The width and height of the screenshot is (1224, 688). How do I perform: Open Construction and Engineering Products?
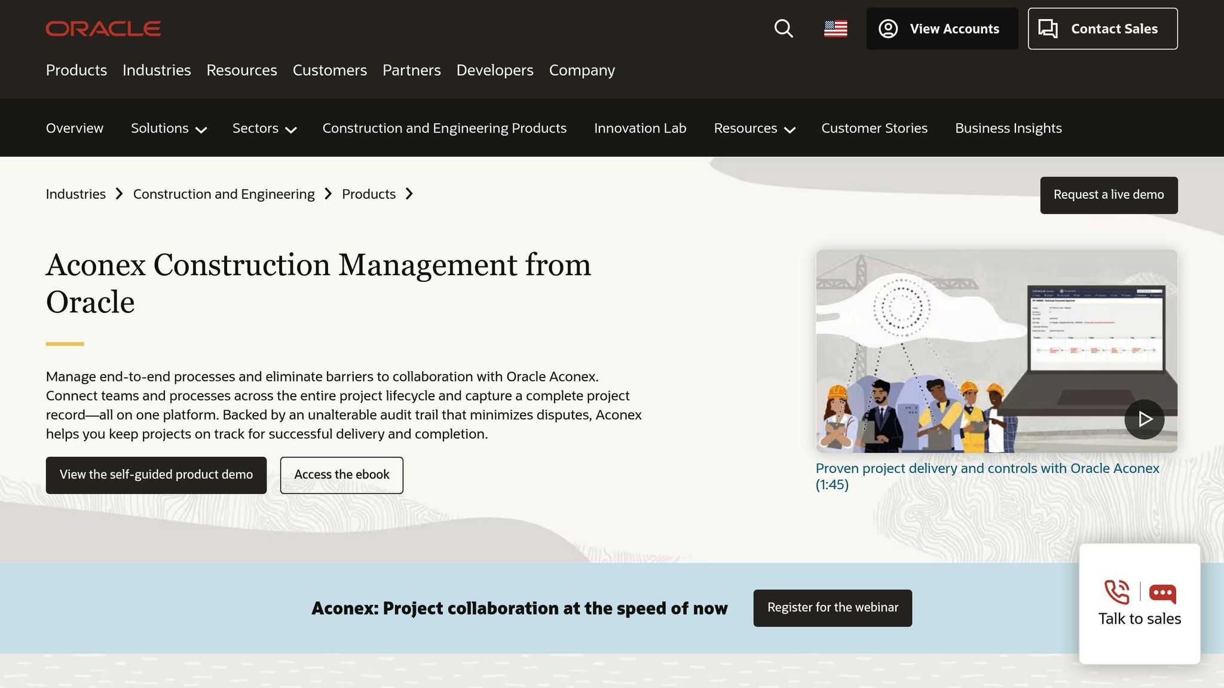[445, 128]
